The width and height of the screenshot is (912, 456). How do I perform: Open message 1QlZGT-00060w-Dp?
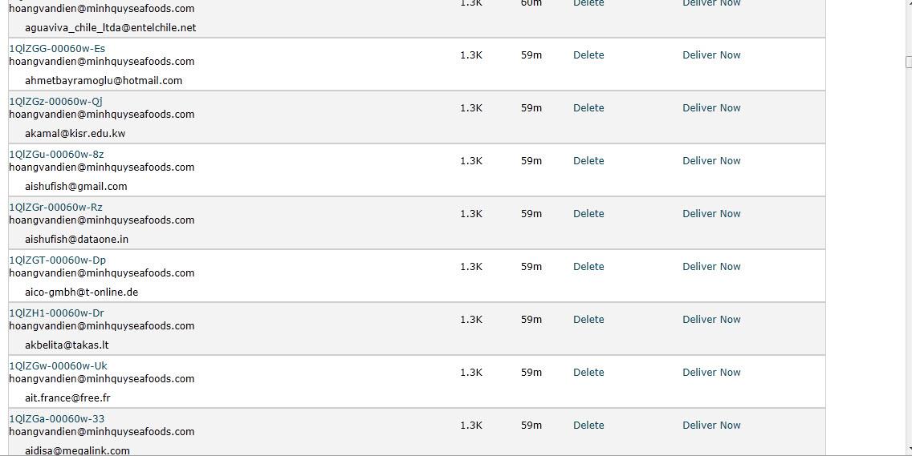click(58, 260)
